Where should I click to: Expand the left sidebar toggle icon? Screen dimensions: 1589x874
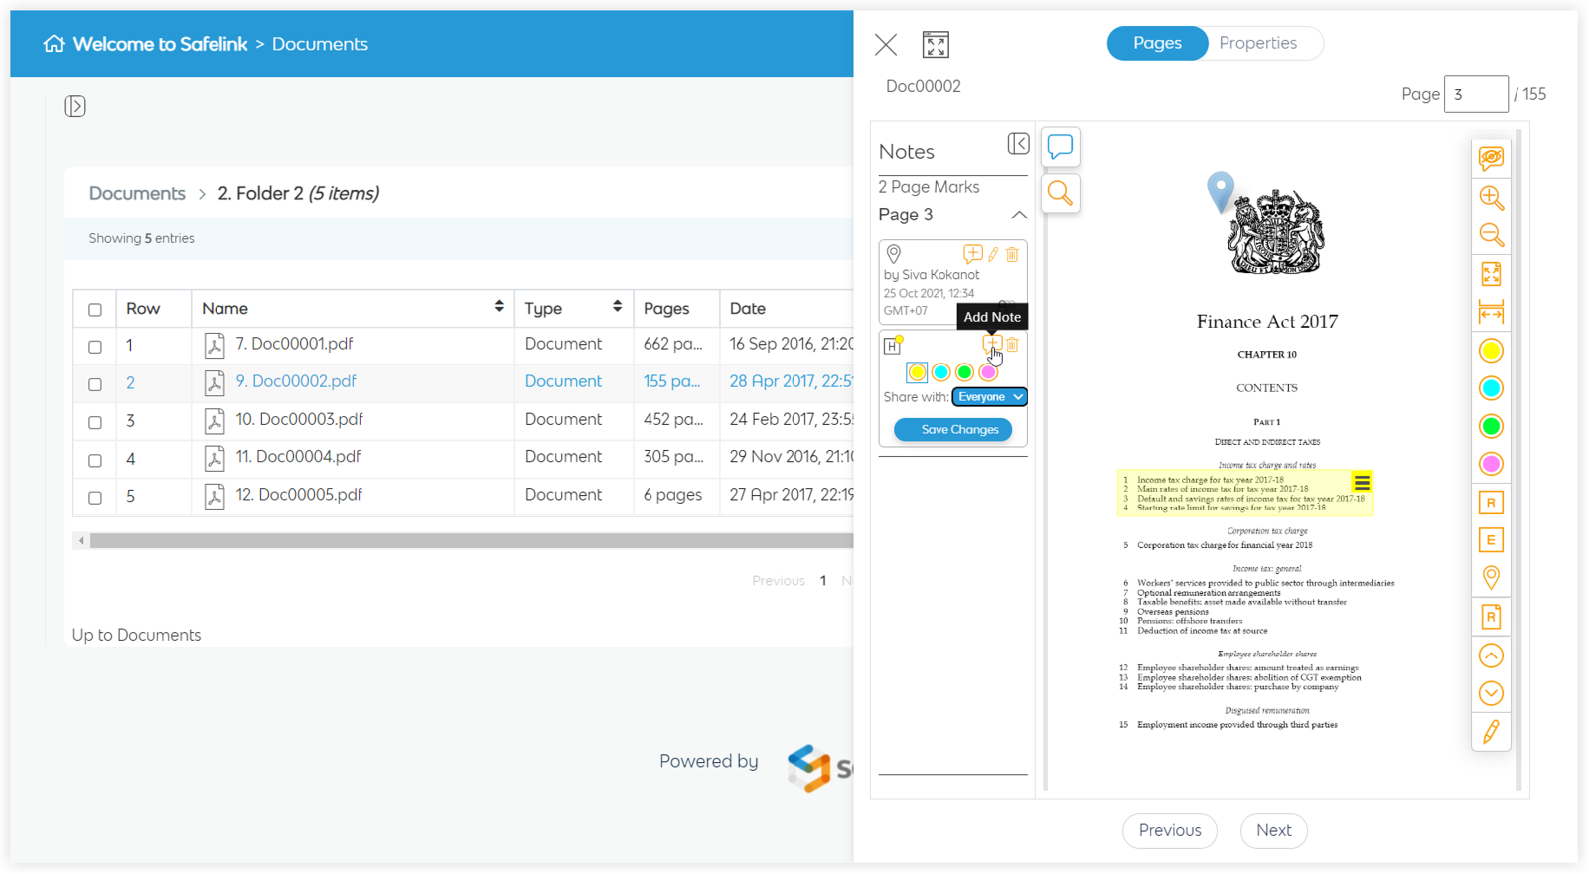click(x=75, y=106)
